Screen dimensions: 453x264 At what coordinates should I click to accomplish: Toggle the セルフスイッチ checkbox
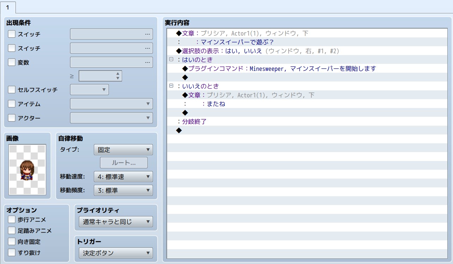[12, 90]
